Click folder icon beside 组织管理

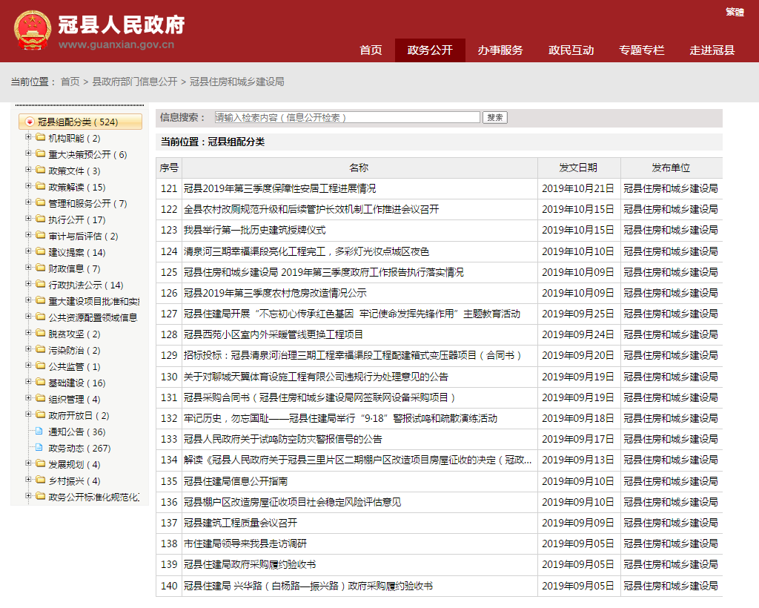coord(41,398)
